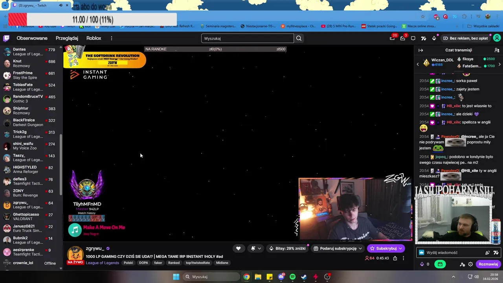Image resolution: width=503 pixels, height=283 pixels.
Task: Open shini_waifu channel in sidebar
Action: (30, 146)
